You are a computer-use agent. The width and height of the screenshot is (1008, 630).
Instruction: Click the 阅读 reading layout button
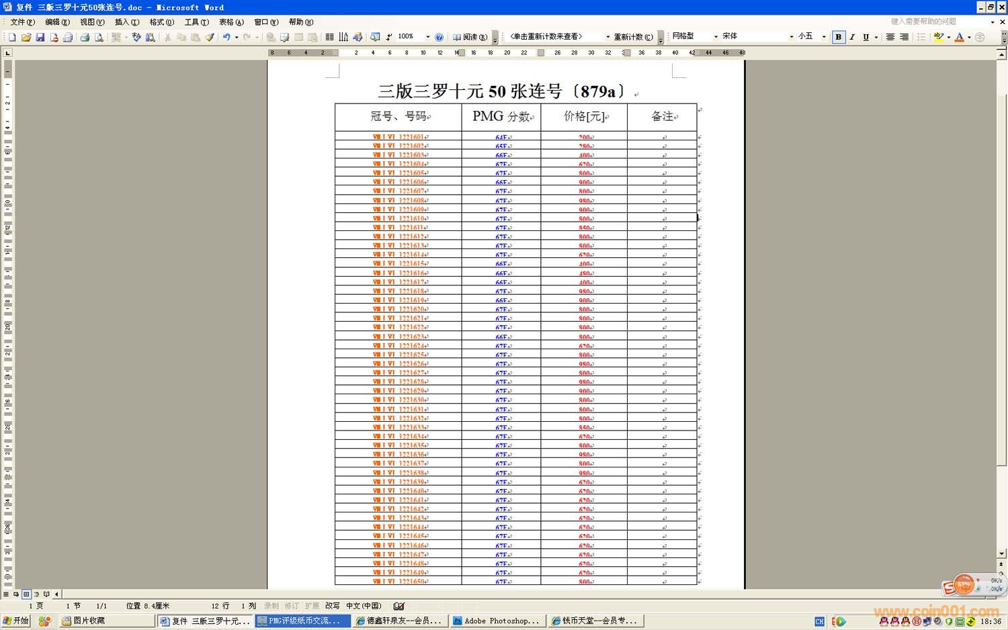tap(470, 37)
